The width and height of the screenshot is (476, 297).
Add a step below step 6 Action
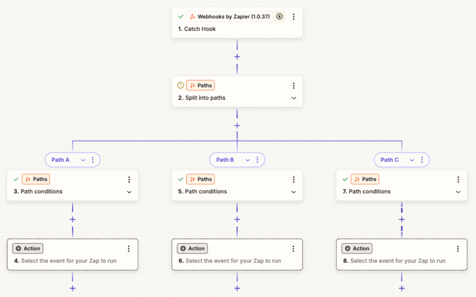(x=237, y=288)
